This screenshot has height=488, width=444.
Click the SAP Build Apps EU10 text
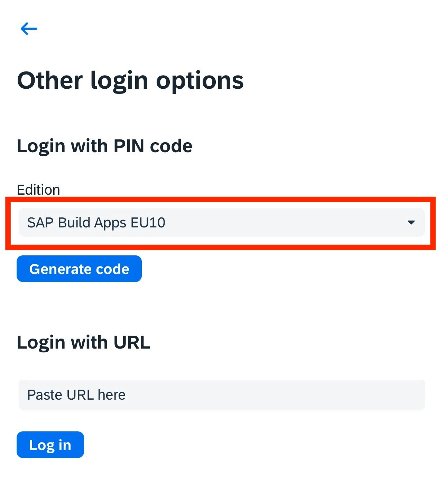pos(96,223)
